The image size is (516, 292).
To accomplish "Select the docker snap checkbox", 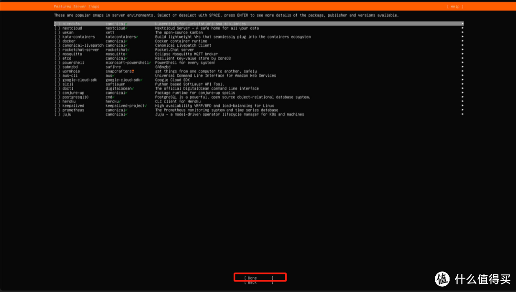I will click(x=57, y=41).
